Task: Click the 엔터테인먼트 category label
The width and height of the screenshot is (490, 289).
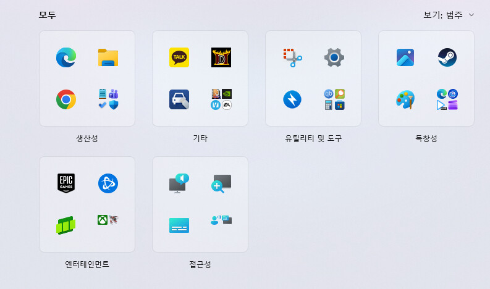Action: pos(87,264)
